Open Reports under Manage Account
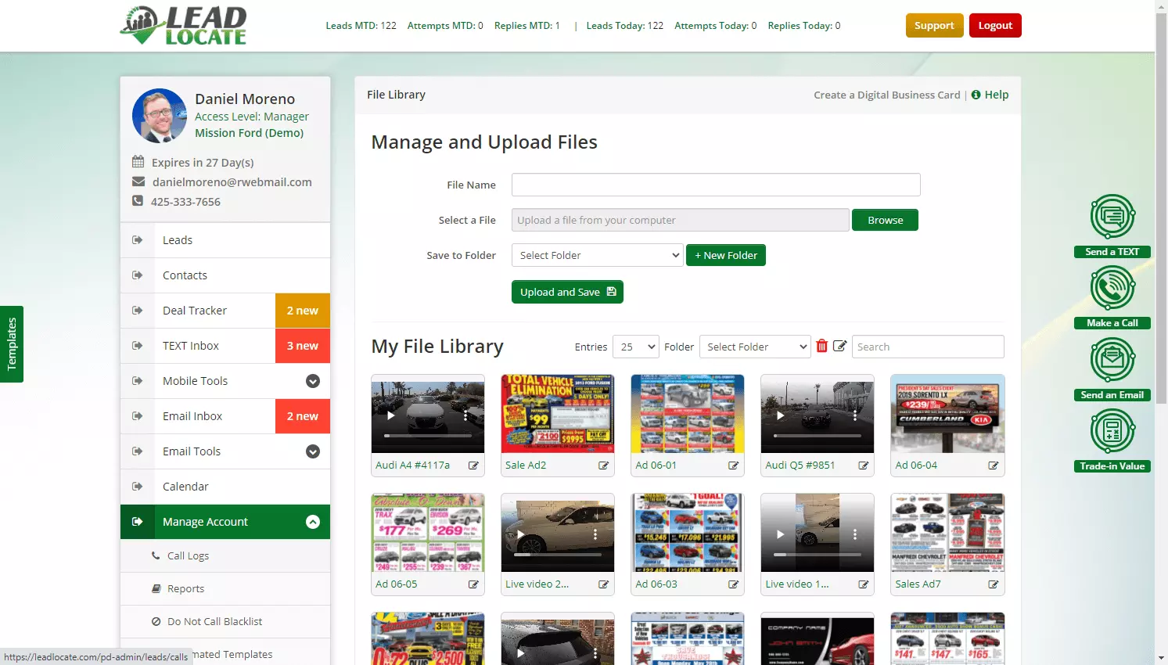This screenshot has width=1168, height=665. pos(225,589)
